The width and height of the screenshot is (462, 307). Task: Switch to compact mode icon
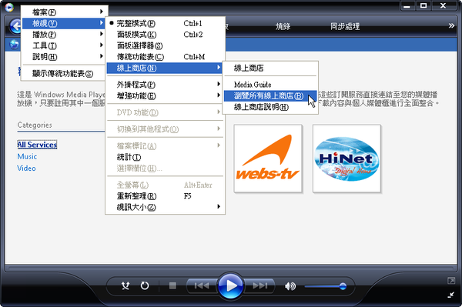coord(451,295)
